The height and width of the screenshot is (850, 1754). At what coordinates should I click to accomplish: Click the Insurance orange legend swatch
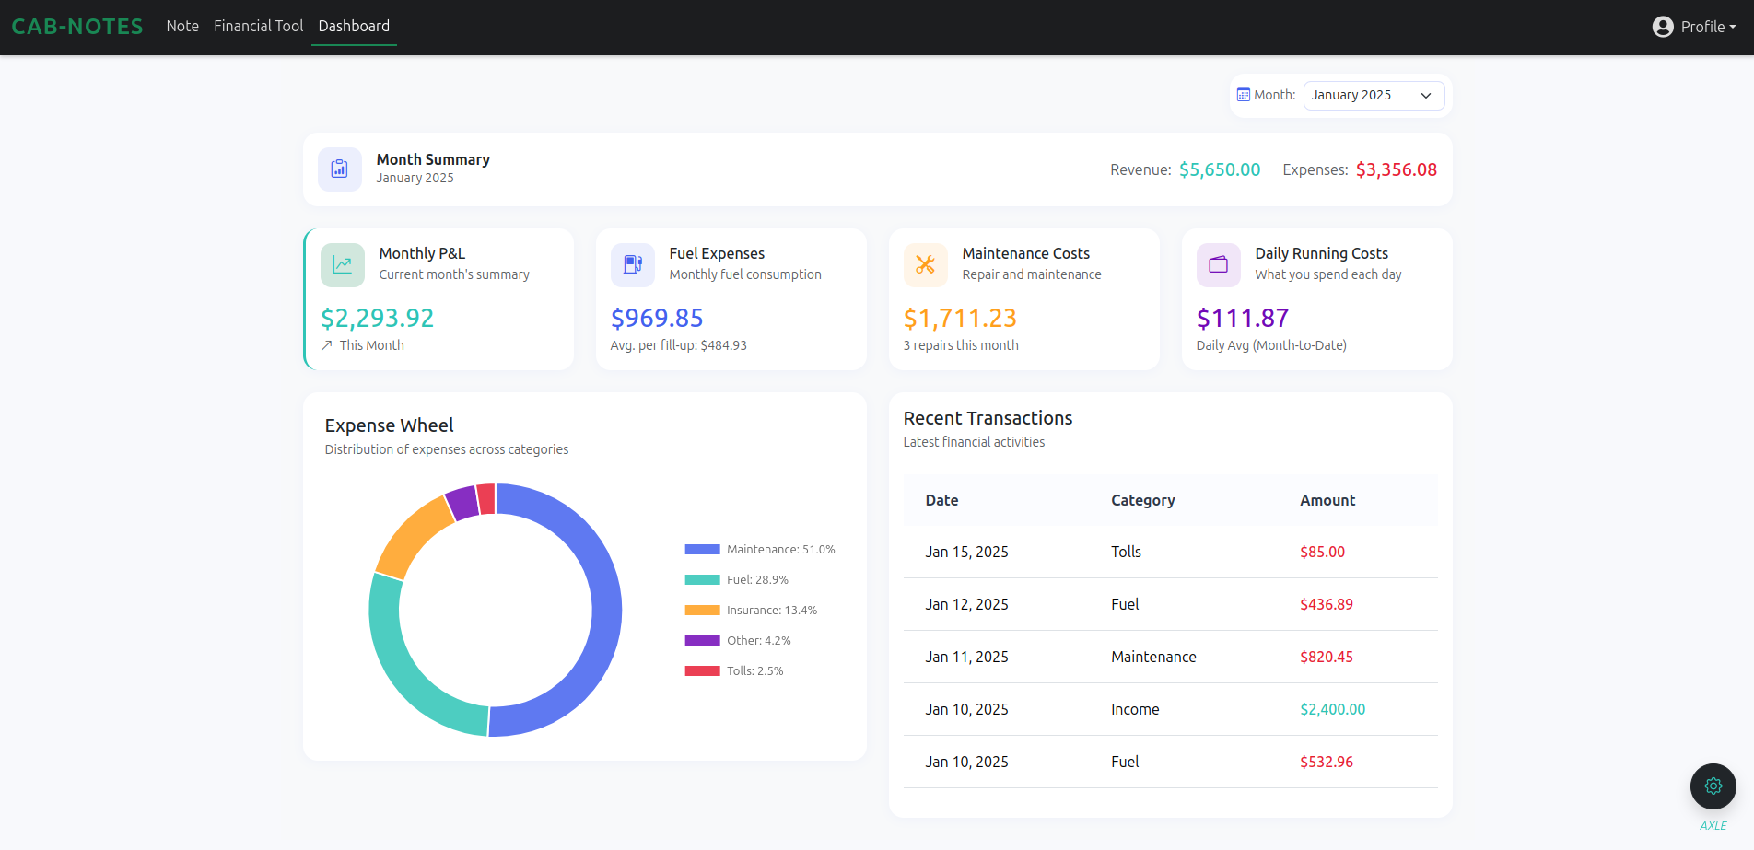[x=702, y=611]
